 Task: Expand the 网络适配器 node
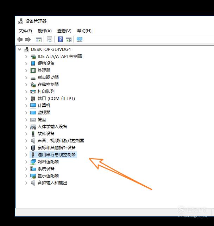pyautogui.click(x=26, y=162)
